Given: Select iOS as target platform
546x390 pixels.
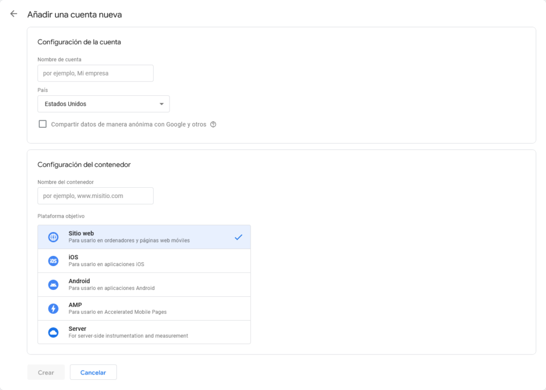Looking at the screenshot, I should tap(144, 261).
